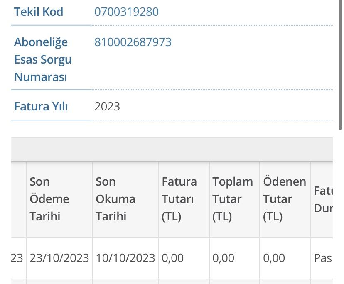Click the Tekil Kod label
The image size is (344, 284).
39,12
